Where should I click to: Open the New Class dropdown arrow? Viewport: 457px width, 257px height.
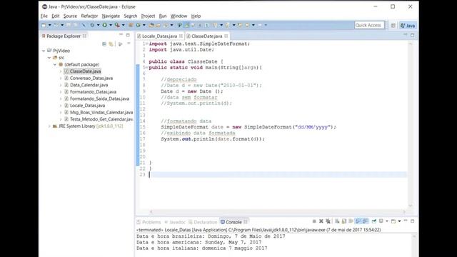(x=144, y=25)
